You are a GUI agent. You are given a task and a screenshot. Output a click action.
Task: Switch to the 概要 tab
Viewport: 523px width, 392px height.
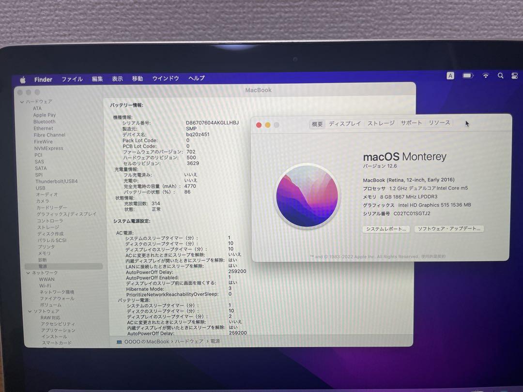(317, 124)
